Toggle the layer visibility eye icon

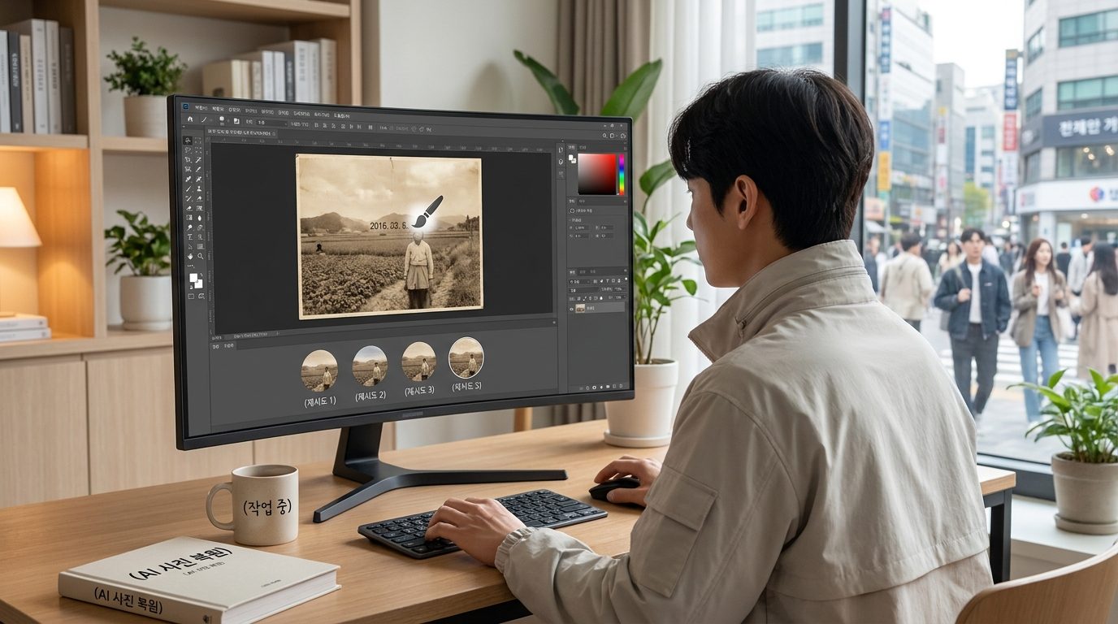point(572,309)
